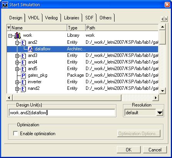Expand the inverter entity node
This screenshot has height=158, width=172.
[17, 82]
